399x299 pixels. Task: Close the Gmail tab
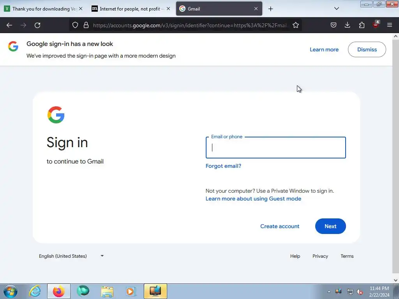256,9
